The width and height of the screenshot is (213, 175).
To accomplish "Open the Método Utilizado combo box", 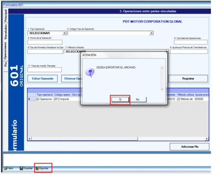I will tap(167, 52).
